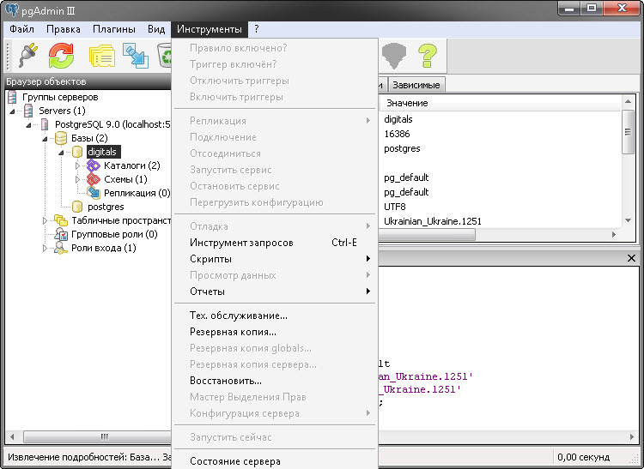
Task: Choose Резервная копия... menu entry
Action: 275,332
